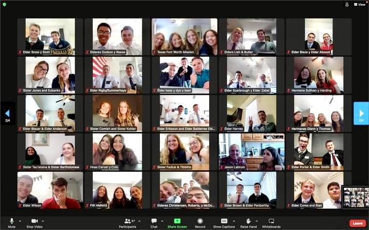The height and width of the screenshot is (230, 369).
Task: Click the red Leave button
Action: (x=357, y=223)
